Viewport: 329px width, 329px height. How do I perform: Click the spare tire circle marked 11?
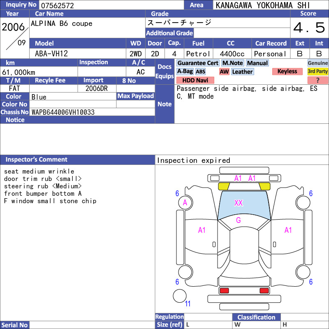tap(180, 296)
